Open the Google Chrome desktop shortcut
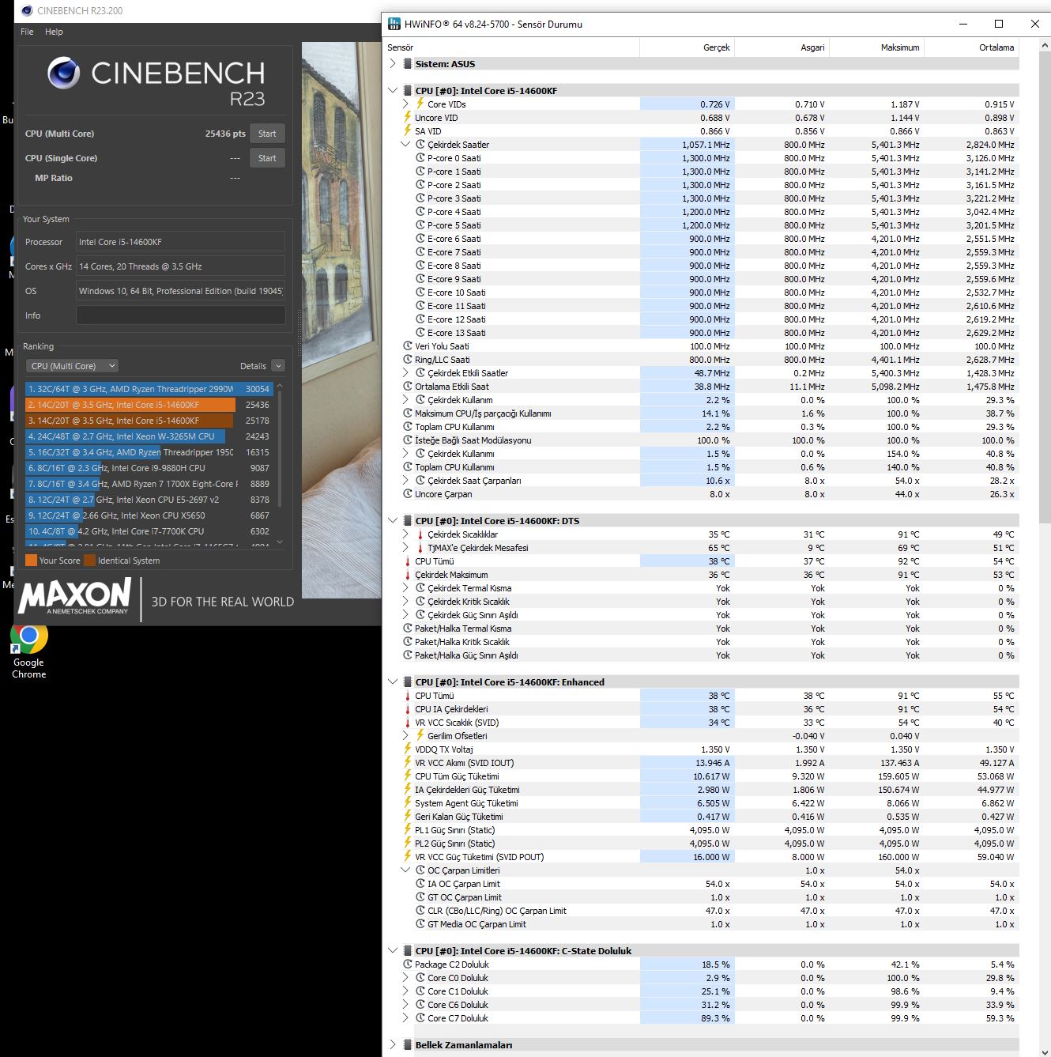Screen dimensions: 1051x1057 click(x=28, y=651)
